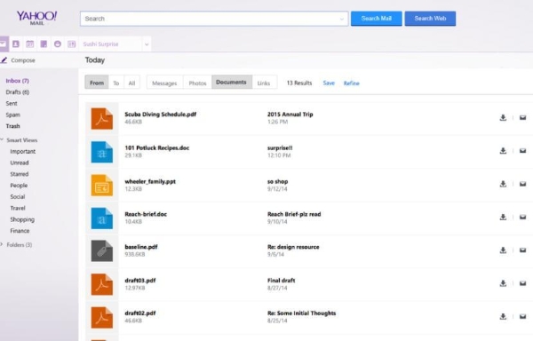Click the mail icon at the toolbar's left edge
Screen dimensions: 533x341
click(3, 44)
